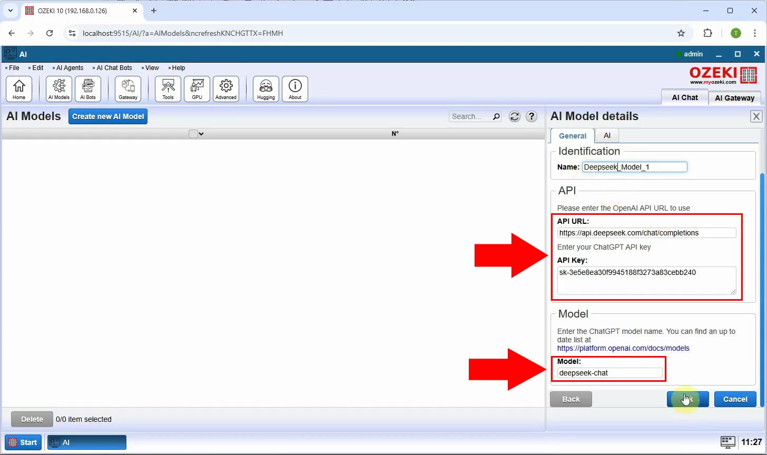Open a new browser tab
The height and width of the screenshot is (455, 767).
(x=154, y=11)
